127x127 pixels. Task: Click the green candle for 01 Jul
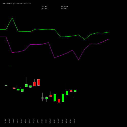pos(22,90)
